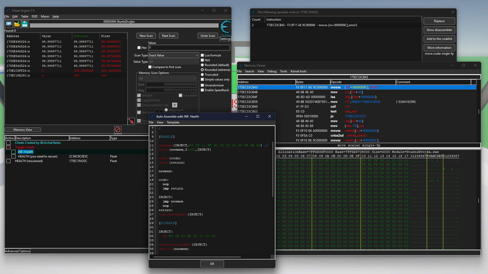Click the Cheat Engine logo icon
The width and height of the screenshot is (488, 274).
pos(225,27)
